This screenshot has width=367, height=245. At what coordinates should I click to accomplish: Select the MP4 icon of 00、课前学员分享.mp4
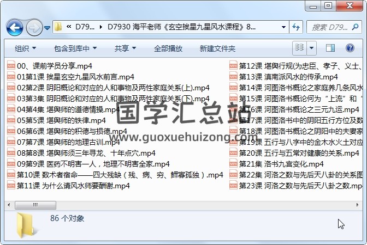coord(11,66)
